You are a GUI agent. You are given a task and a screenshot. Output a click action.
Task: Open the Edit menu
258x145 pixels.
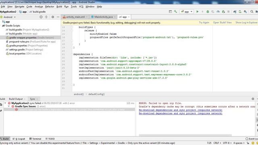click(3, 6)
